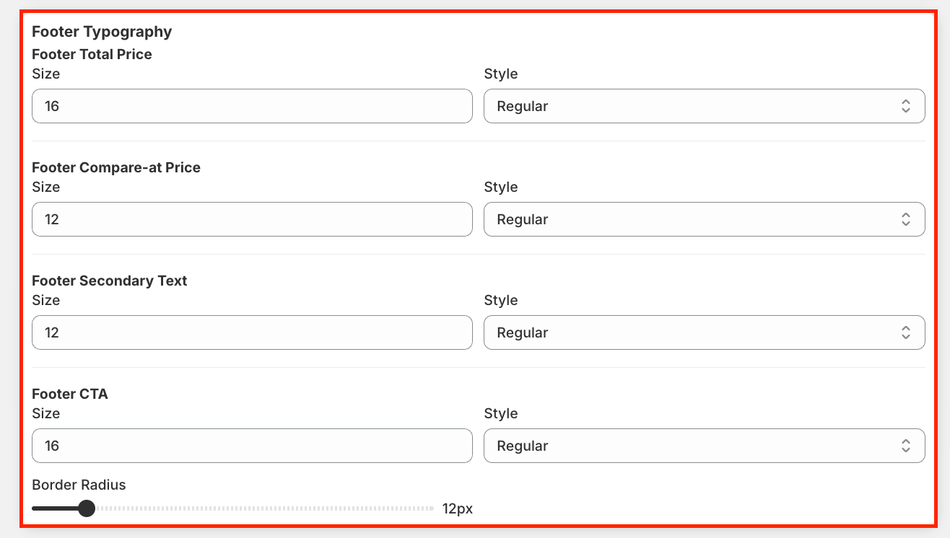Click the Footer Compare-at Price label
Image resolution: width=950 pixels, height=538 pixels.
116,167
